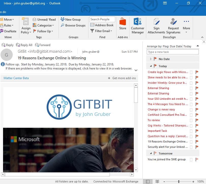Switch to Reading view in status bar
This screenshot has height=184, width=206.
(157, 181)
